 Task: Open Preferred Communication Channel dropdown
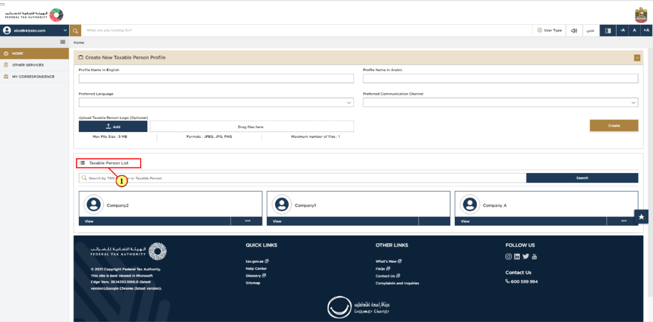coord(500,103)
